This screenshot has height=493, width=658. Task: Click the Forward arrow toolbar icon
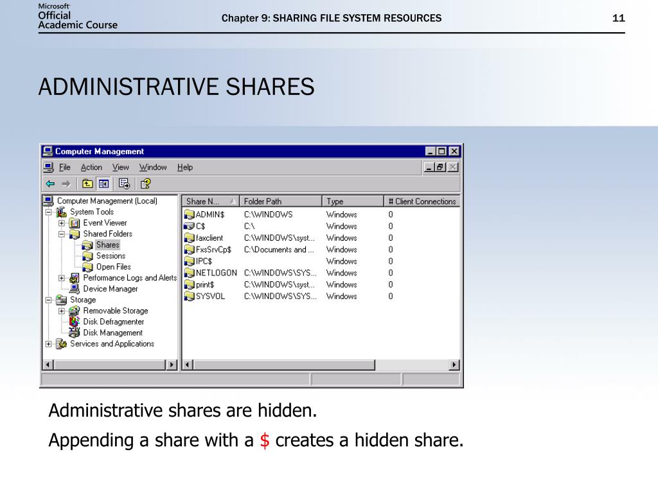pyautogui.click(x=66, y=184)
